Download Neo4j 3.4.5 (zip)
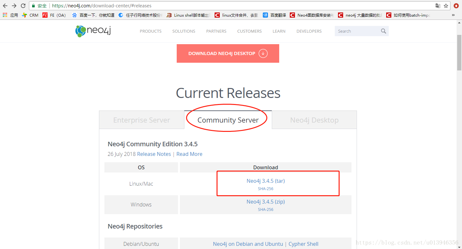Image resolution: width=462 pixels, height=249 pixels. click(266, 202)
